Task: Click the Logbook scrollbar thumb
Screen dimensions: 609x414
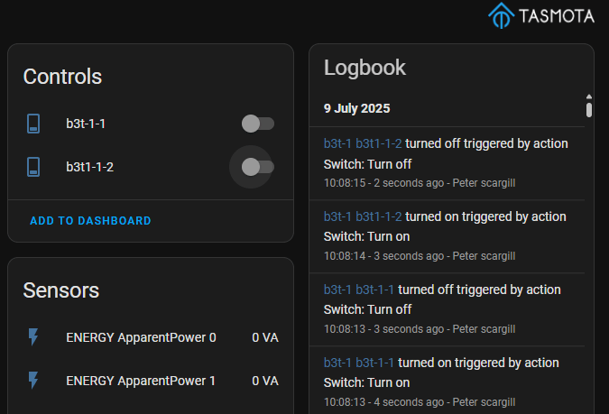Action: coord(589,109)
